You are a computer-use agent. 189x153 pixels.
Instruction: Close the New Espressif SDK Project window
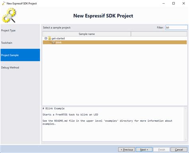coord(183,3)
